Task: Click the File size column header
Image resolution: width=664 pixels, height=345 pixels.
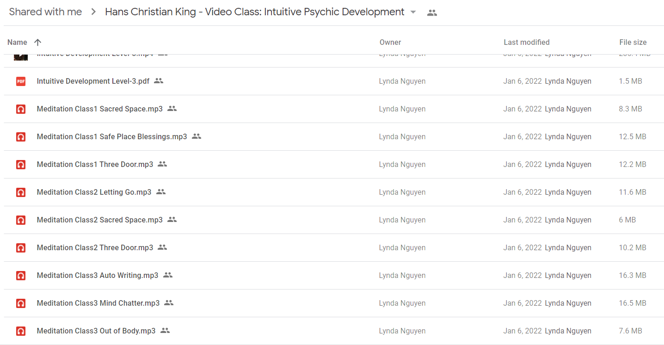Action: (x=633, y=42)
